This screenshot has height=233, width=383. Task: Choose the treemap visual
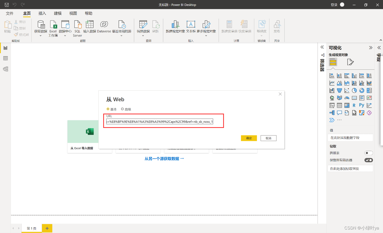(369, 90)
